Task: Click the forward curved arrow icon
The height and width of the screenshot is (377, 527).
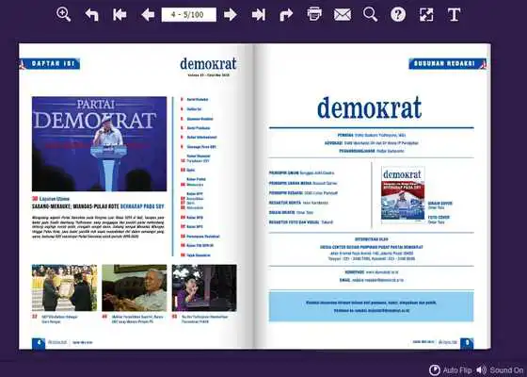Action: pos(286,15)
